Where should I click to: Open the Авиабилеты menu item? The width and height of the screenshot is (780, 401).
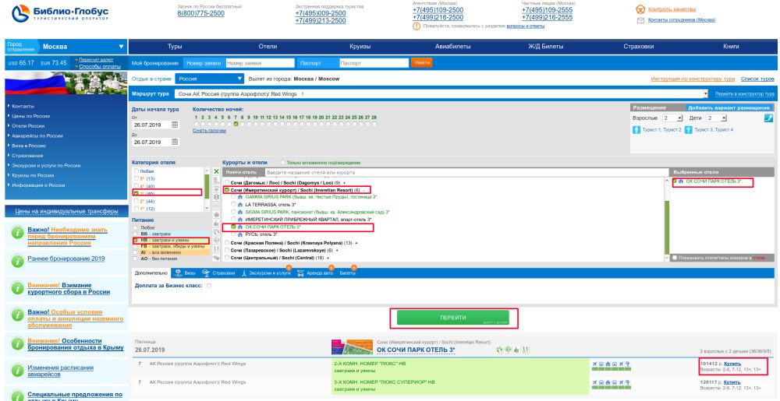(x=453, y=47)
